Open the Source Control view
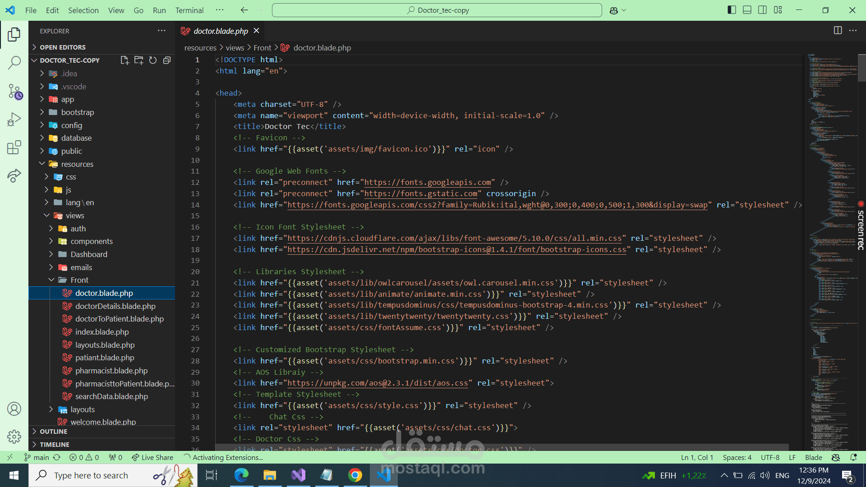This screenshot has width=866, height=487. (14, 92)
